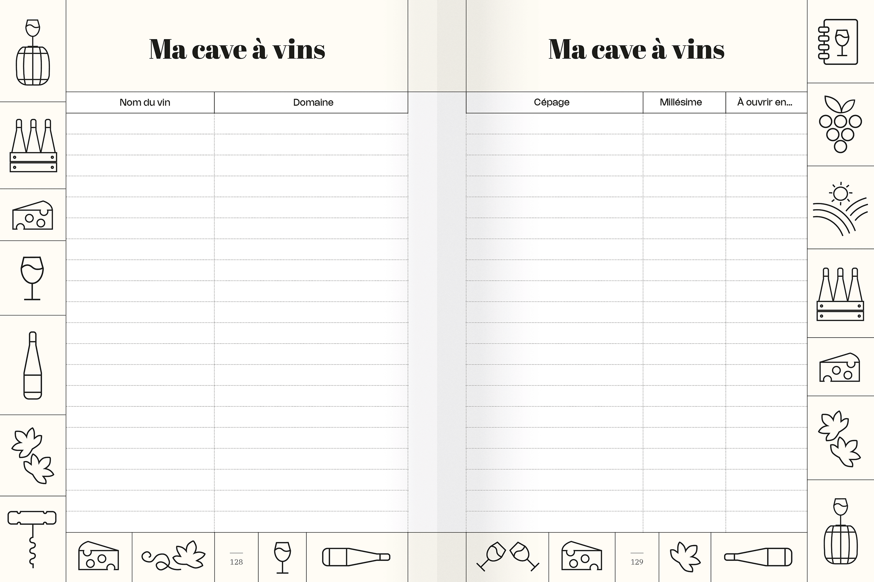Select the lying bottle icon on page 128 footer
Image resolution: width=874 pixels, height=582 pixels.
coord(356,557)
